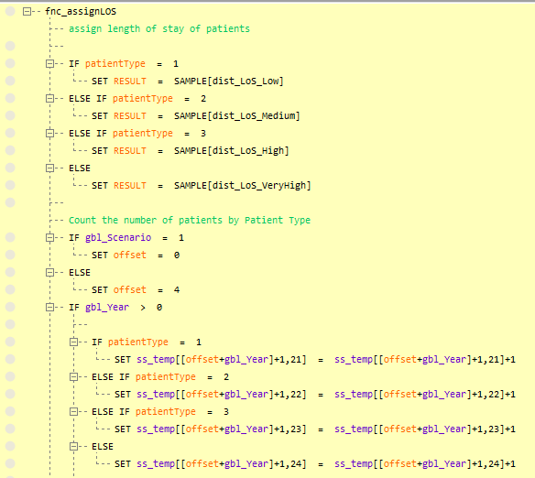Toggle breakpoint circle beside SET ss_temp column 24 line
535x478 pixels.
pos(10,463)
